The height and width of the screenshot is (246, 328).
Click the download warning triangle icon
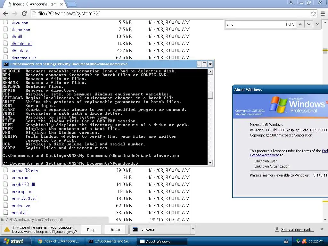point(7,229)
